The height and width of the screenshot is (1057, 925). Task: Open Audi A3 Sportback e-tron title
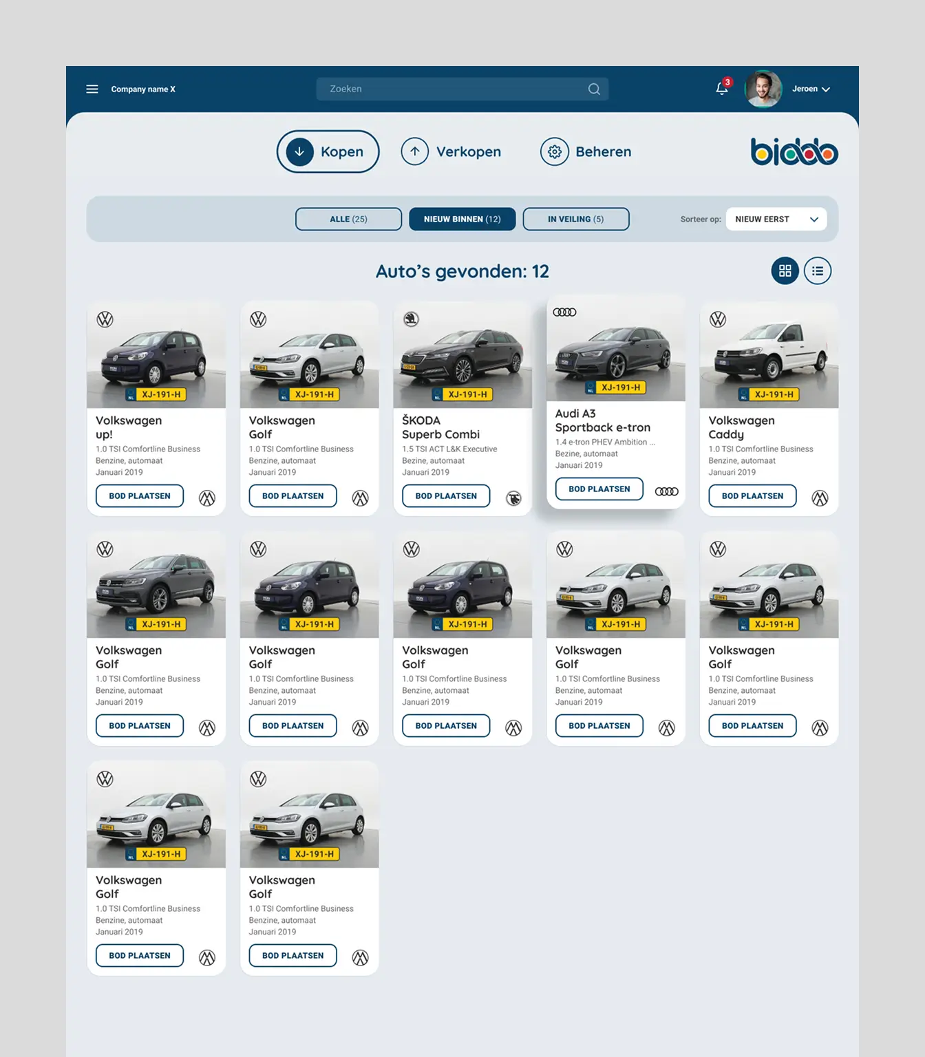click(x=603, y=420)
